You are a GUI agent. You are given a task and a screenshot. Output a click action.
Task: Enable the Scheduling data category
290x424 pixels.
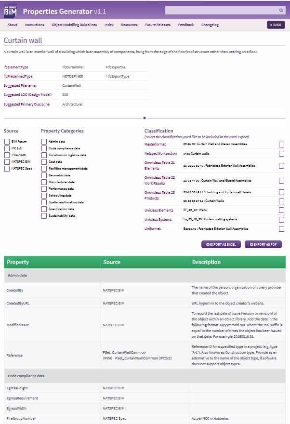tap(44, 196)
